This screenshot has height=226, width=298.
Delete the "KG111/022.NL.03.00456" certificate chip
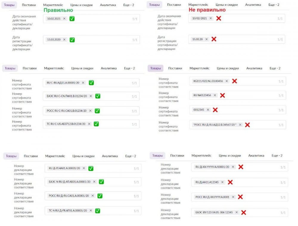point(227,81)
